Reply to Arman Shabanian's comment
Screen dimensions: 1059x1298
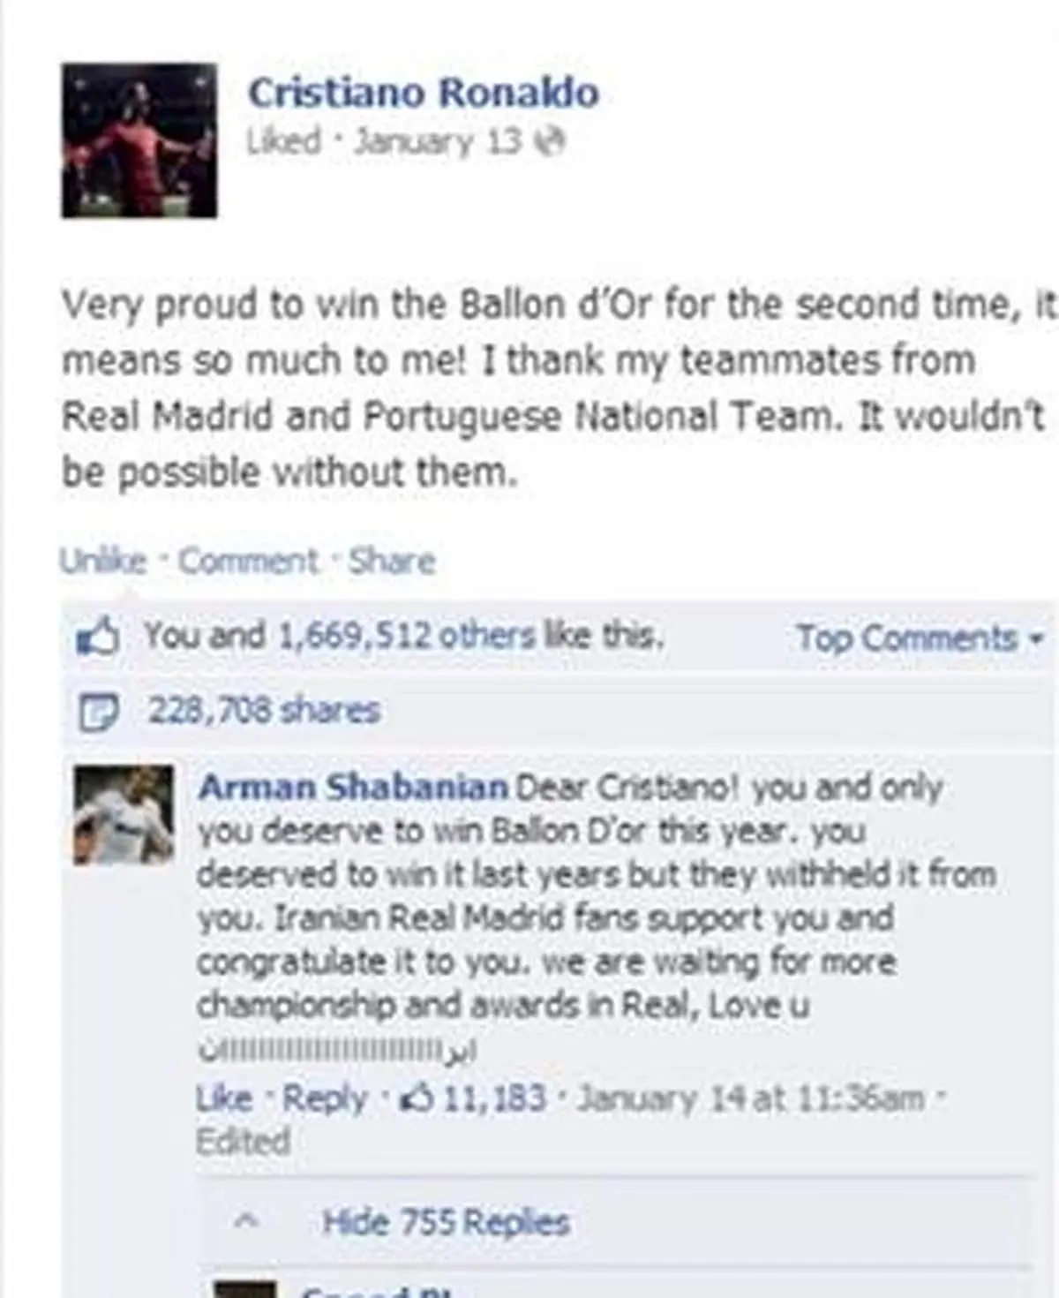[x=324, y=1098]
